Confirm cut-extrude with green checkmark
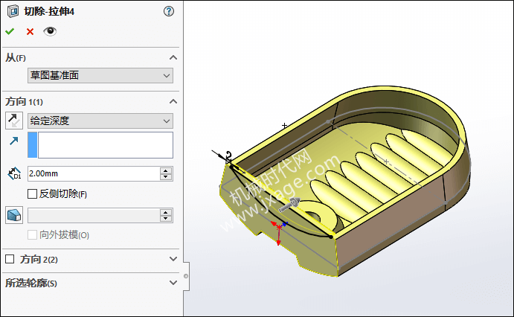The height and width of the screenshot is (317, 514). [x=10, y=31]
